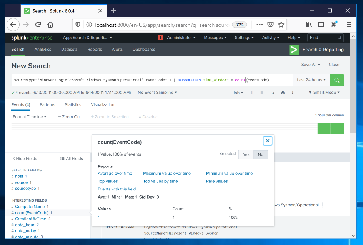
Task: Save page to Pocket
Action: pyautogui.click(x=270, y=25)
